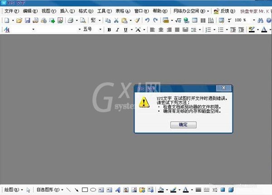Close the WPS error dialog
This screenshot has height=195, width=272.
point(223,88)
